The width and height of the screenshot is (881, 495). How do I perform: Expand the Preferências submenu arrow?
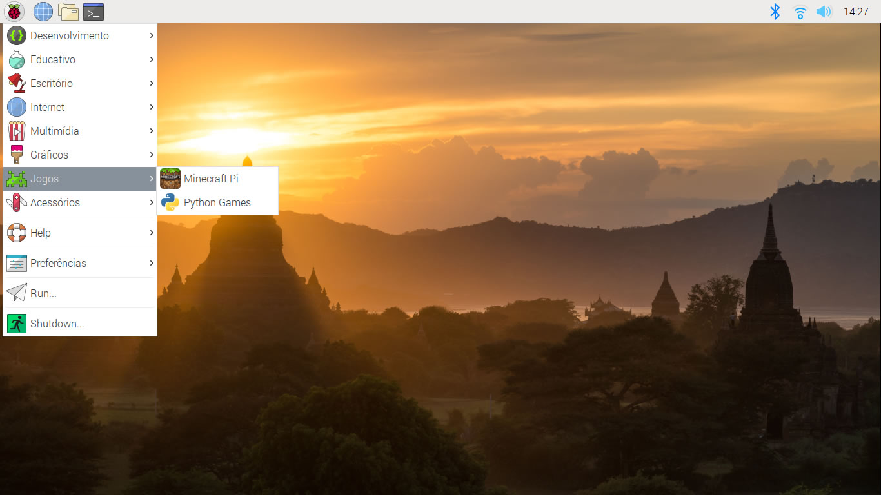152,263
